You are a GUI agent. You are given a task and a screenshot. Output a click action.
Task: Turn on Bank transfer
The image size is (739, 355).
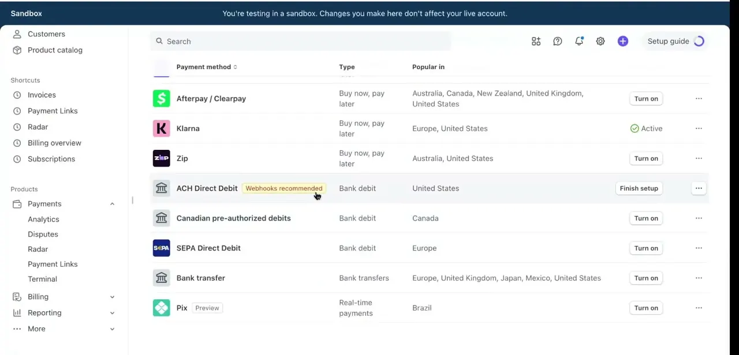click(646, 278)
